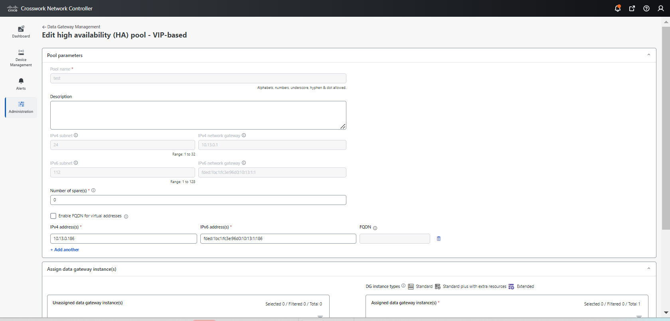Click the 'Assigned data gateway instance(s)' heading
The width and height of the screenshot is (670, 321).
(404, 303)
